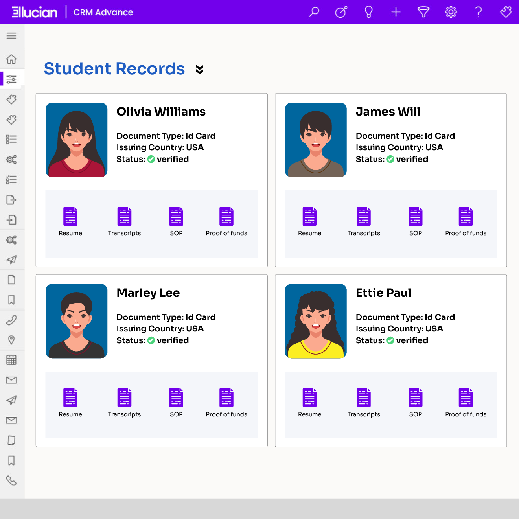Open Olivia Williams' SOP document icon
Screen dimensions: 519x519
(x=176, y=216)
